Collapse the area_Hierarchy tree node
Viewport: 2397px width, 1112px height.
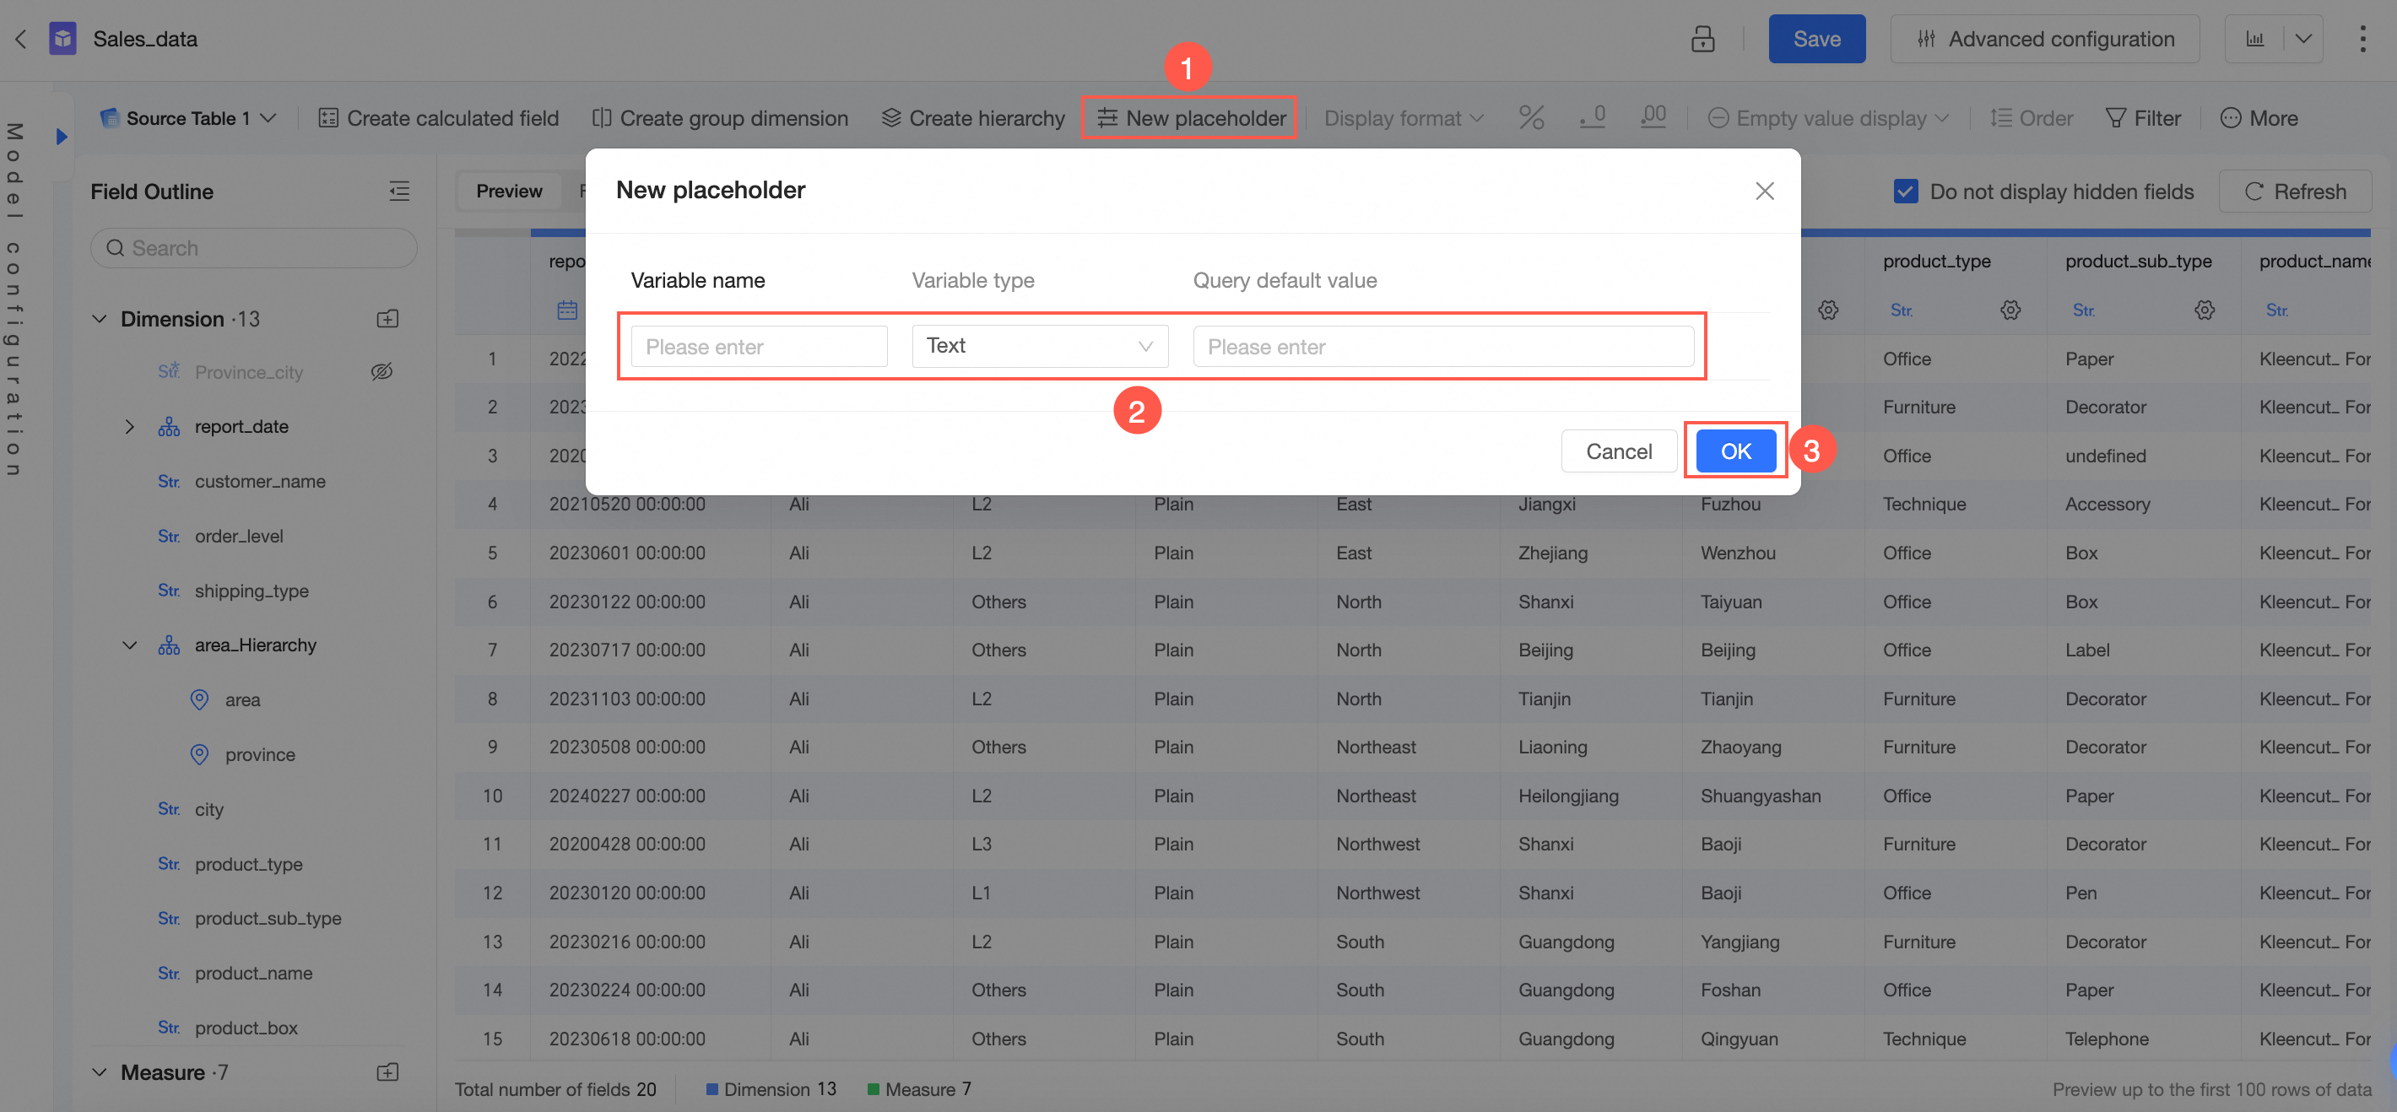coord(129,645)
